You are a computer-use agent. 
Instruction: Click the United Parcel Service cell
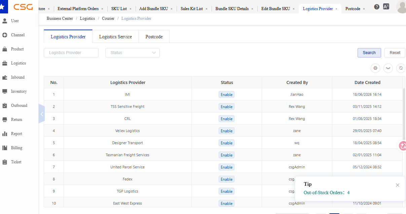click(x=127, y=167)
